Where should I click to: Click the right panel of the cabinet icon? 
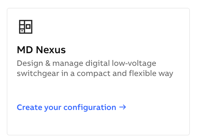[28, 27]
